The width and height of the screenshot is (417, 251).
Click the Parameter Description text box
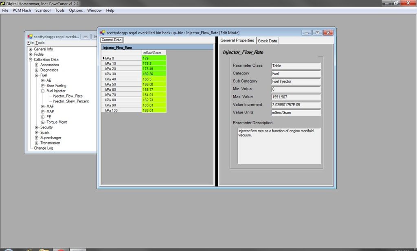coord(279,146)
